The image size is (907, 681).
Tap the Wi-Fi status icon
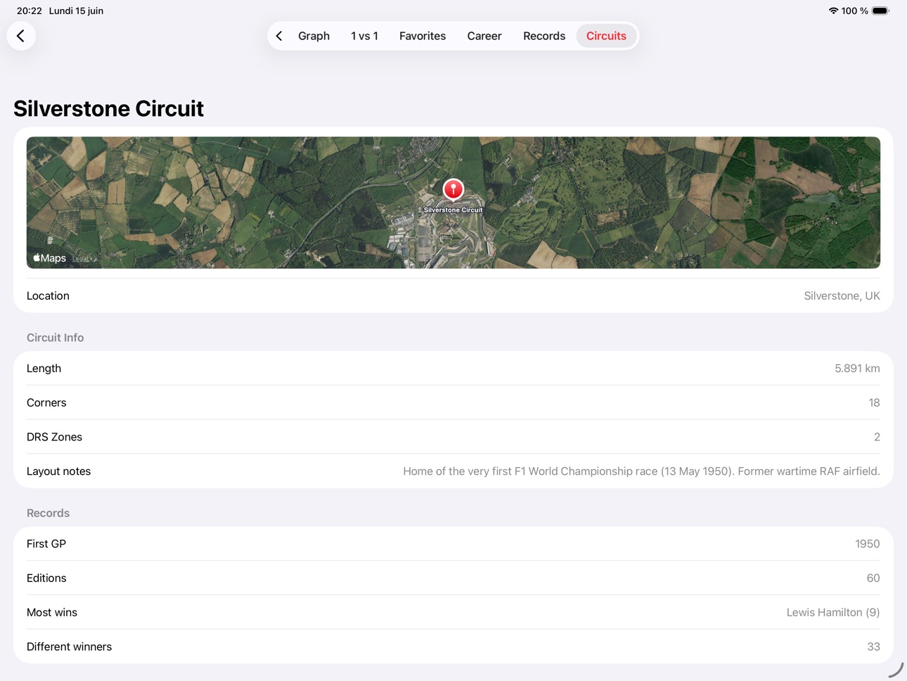coord(833,11)
